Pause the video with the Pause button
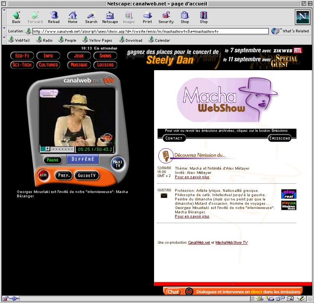Image resolution: width=314 pixels, height=303 pixels. coord(53,160)
